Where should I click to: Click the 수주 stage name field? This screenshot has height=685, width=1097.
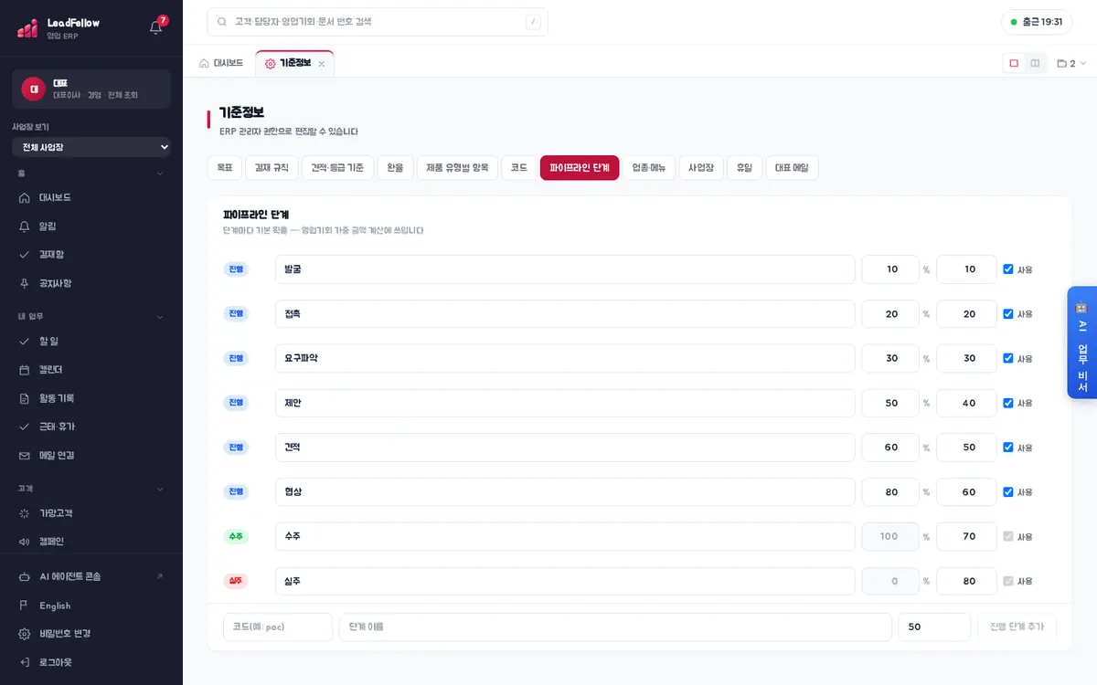point(565,536)
